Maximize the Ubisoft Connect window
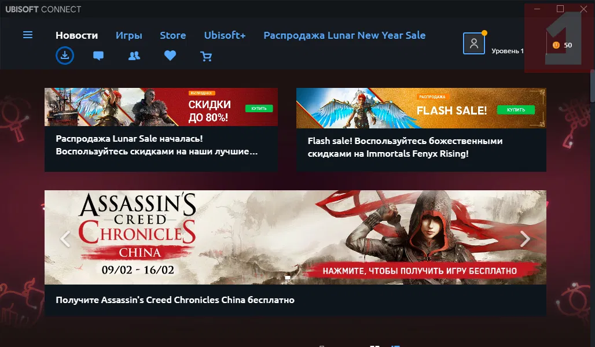The height and width of the screenshot is (347, 595). point(560,9)
